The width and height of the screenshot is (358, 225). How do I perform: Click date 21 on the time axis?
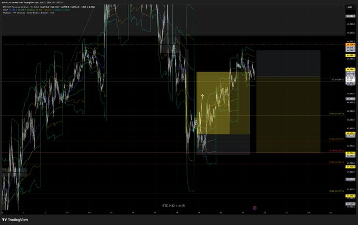(243, 213)
